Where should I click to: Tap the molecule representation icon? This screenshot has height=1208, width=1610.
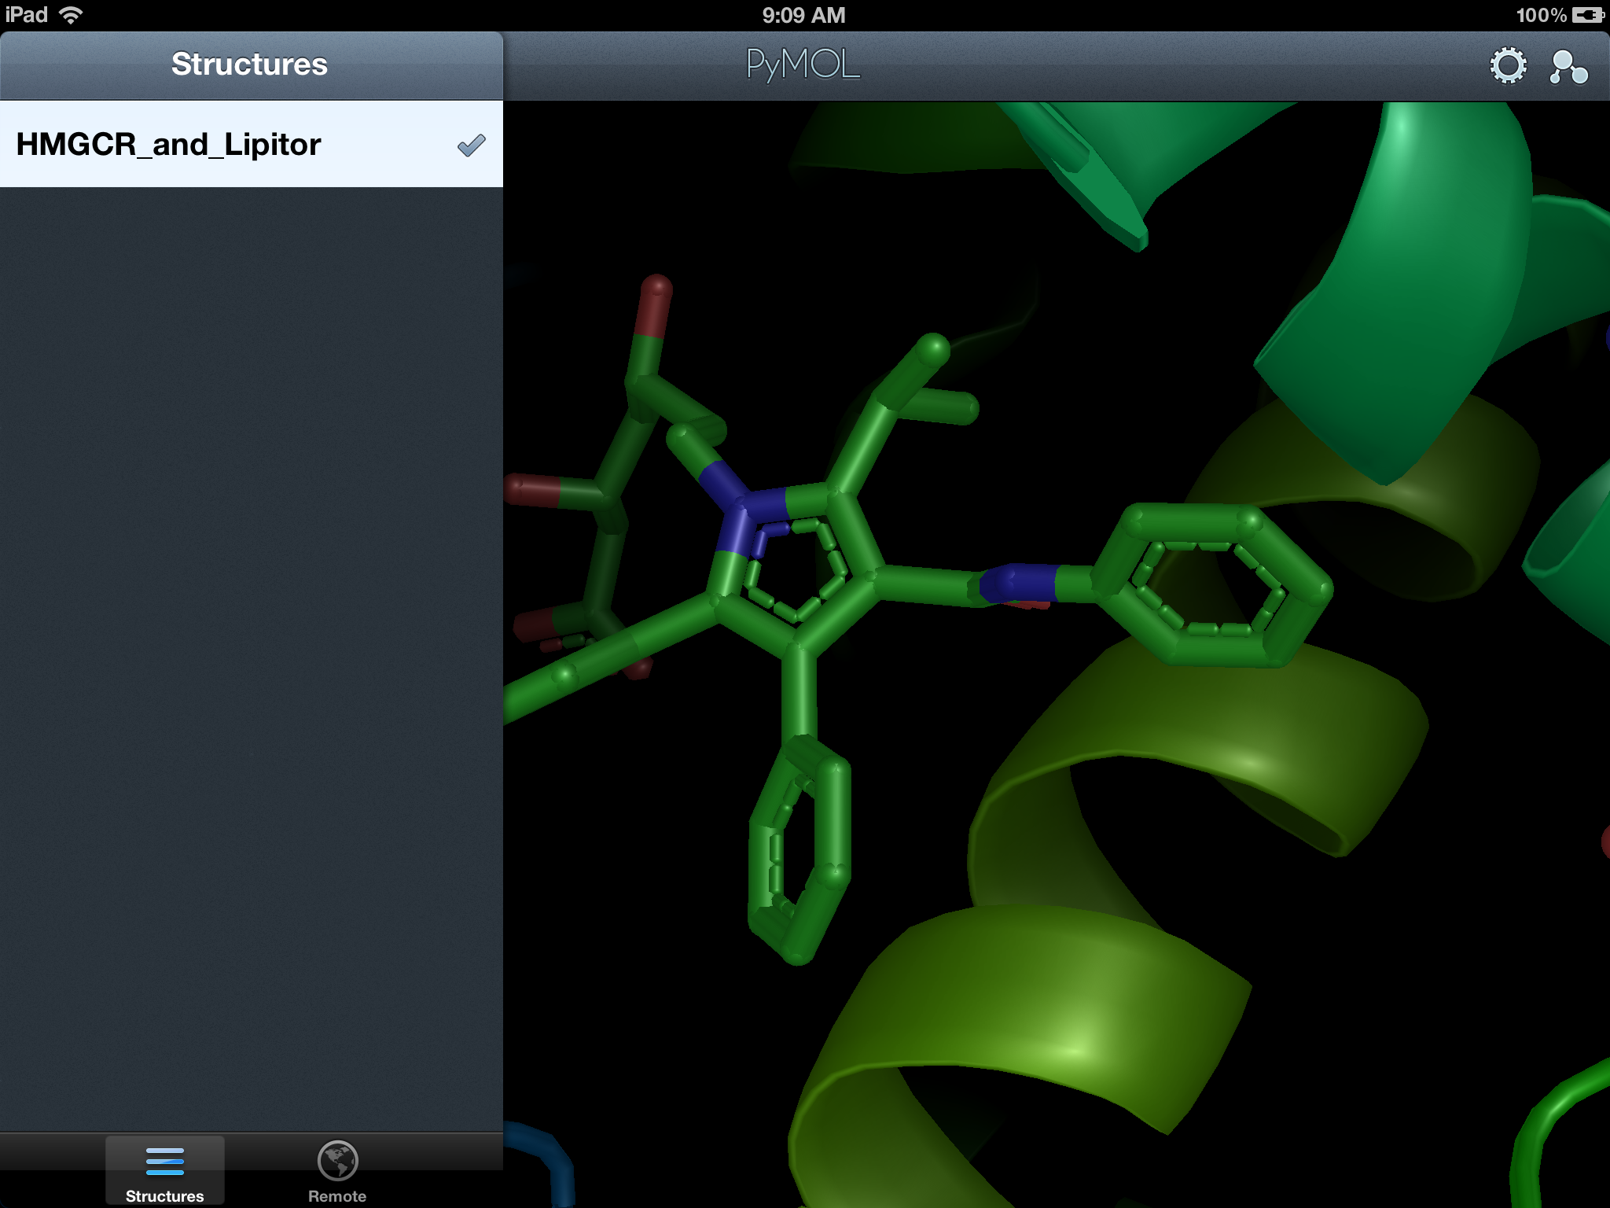(1568, 67)
